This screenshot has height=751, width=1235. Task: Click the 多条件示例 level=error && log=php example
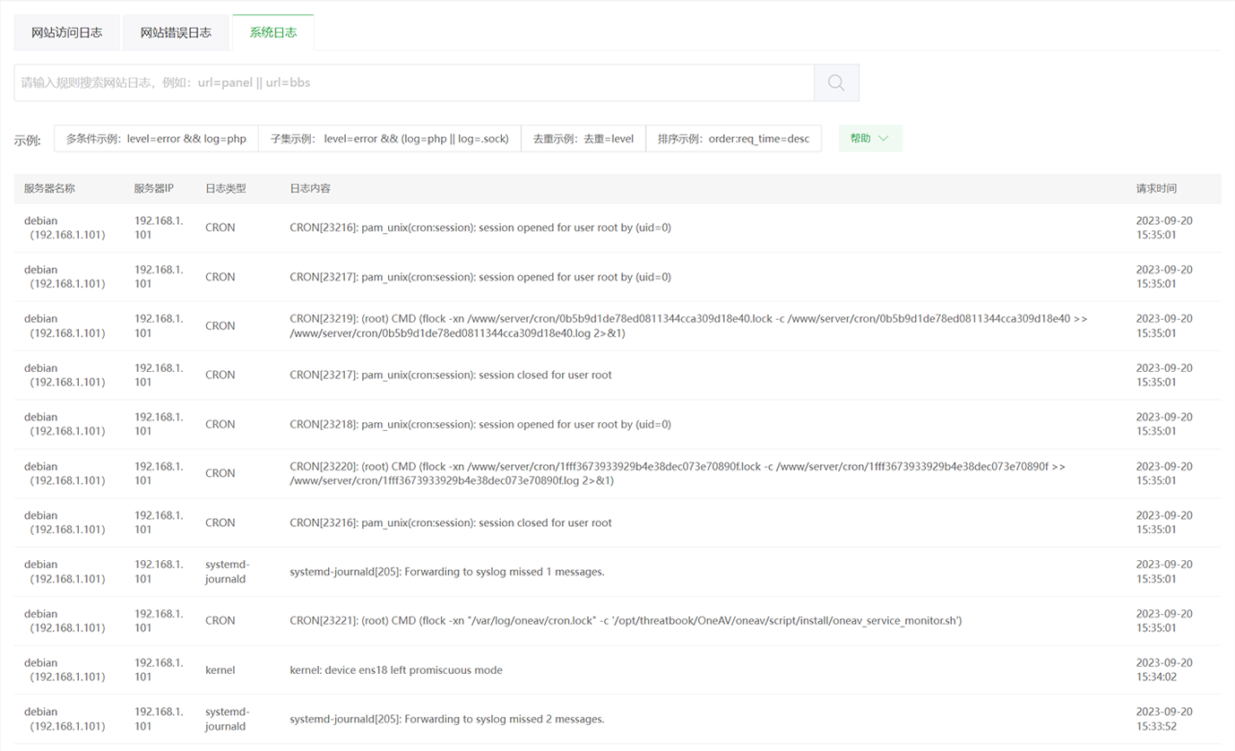(156, 139)
